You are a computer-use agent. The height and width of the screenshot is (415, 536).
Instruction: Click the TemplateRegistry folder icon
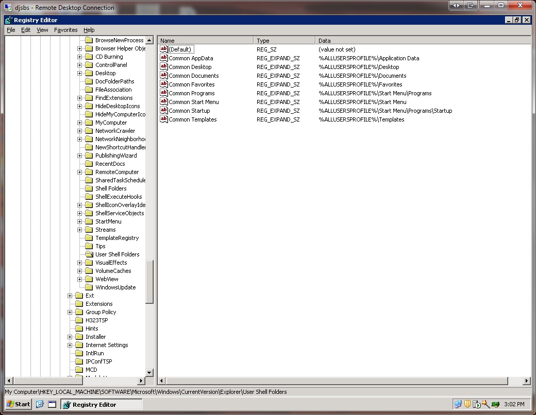[89, 238]
